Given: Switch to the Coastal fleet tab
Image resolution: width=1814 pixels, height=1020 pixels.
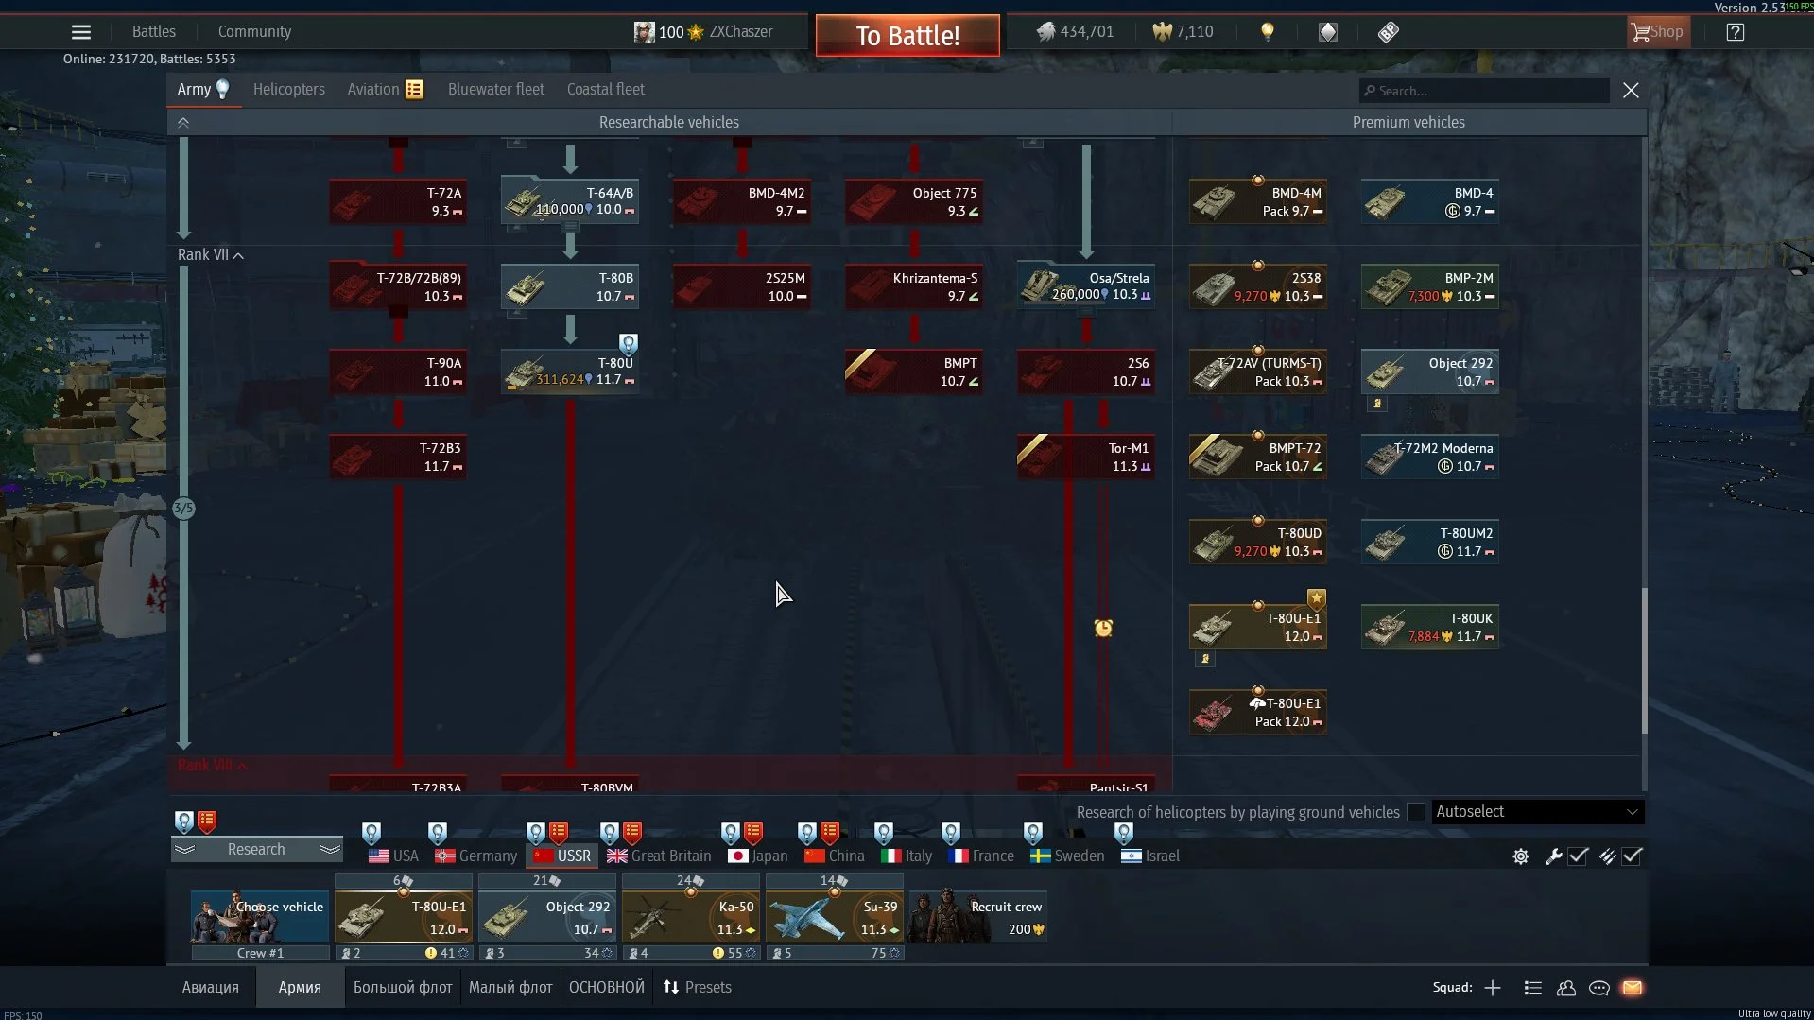Looking at the screenshot, I should (606, 89).
